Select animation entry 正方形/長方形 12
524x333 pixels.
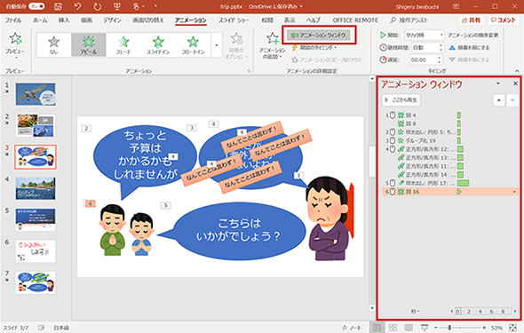click(x=449, y=149)
